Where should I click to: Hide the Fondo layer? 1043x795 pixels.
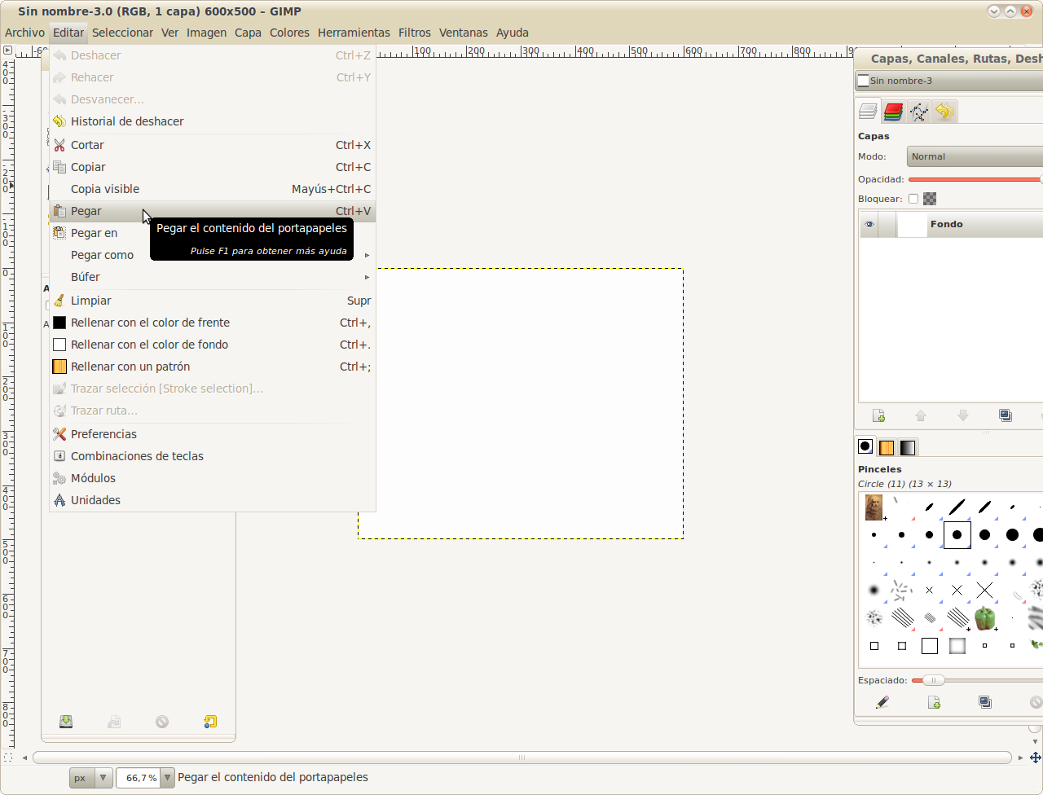pyautogui.click(x=869, y=224)
